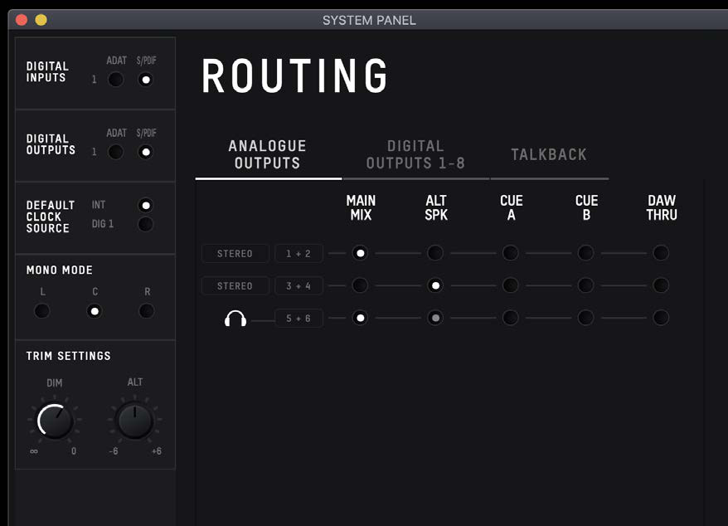The image size is (728, 526).
Task: Route outputs 1+2 to Main Mix
Action: 360,253
